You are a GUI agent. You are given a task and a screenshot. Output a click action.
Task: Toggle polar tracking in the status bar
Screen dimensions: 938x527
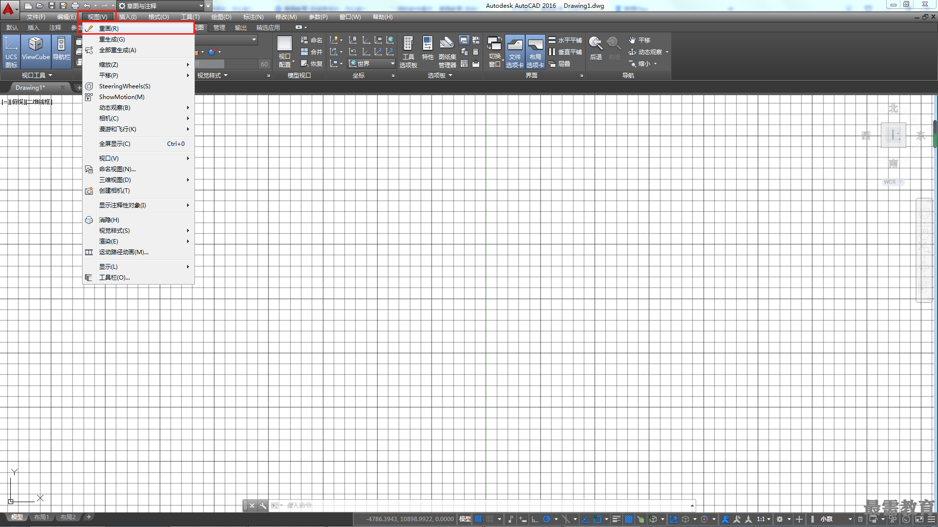[547, 519]
